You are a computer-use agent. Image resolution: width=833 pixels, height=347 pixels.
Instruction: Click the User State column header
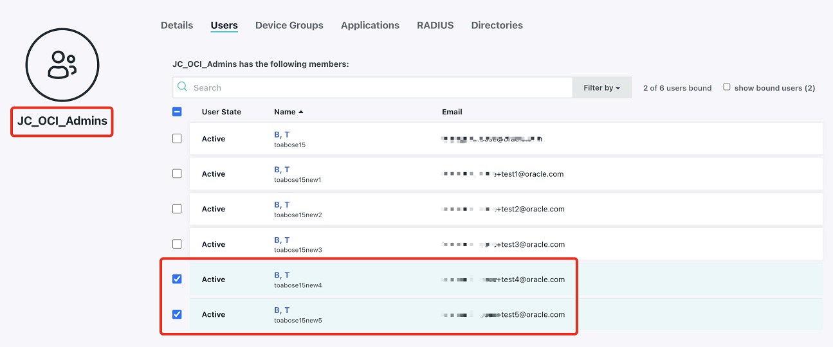(x=221, y=112)
